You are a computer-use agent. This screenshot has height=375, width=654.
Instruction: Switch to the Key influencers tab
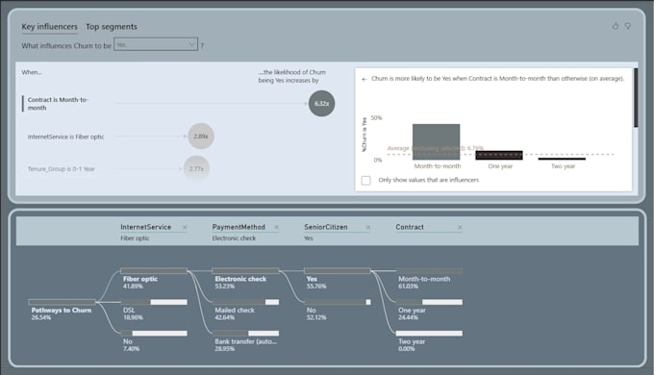[49, 27]
